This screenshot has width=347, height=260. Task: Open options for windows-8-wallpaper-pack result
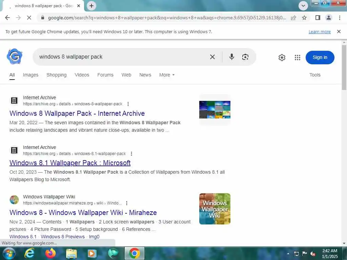pos(128,104)
